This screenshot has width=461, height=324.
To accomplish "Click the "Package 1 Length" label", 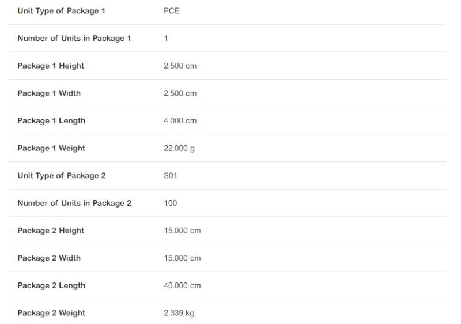I will (x=51, y=120).
